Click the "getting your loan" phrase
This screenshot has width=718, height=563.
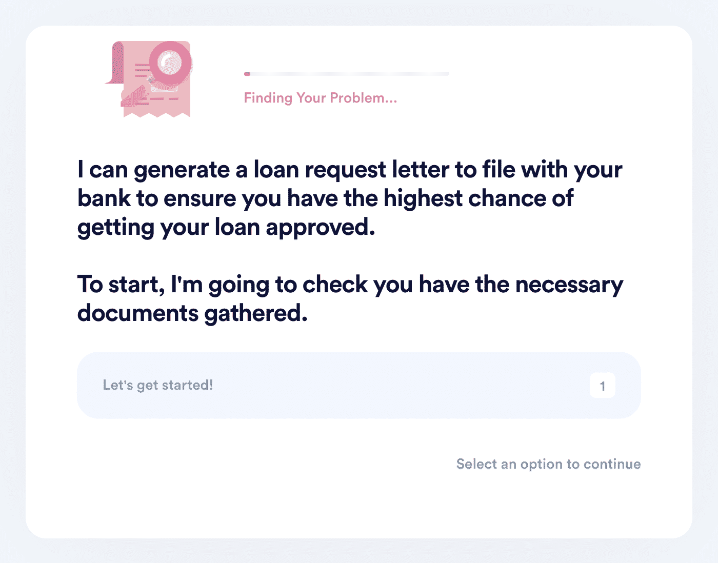tap(169, 227)
